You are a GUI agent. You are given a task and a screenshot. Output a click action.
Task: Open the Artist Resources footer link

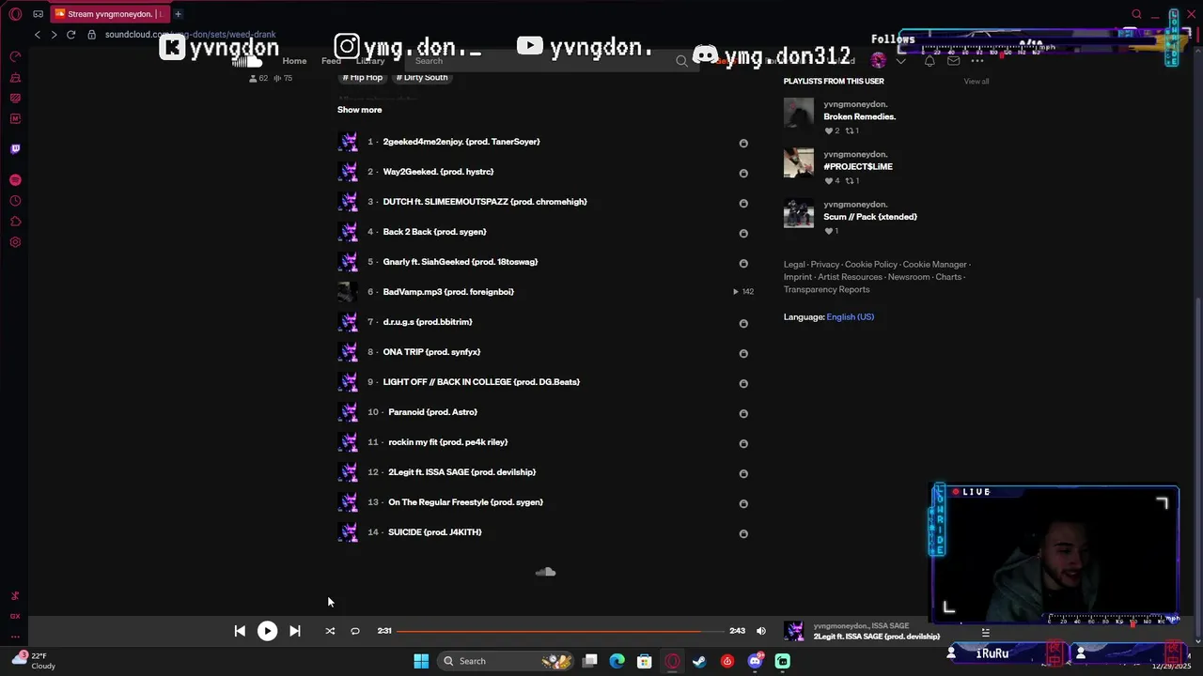pyautogui.click(x=850, y=277)
